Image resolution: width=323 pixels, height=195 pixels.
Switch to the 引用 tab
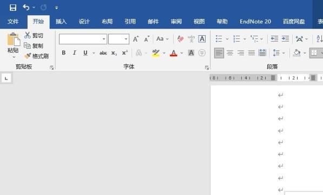point(130,22)
